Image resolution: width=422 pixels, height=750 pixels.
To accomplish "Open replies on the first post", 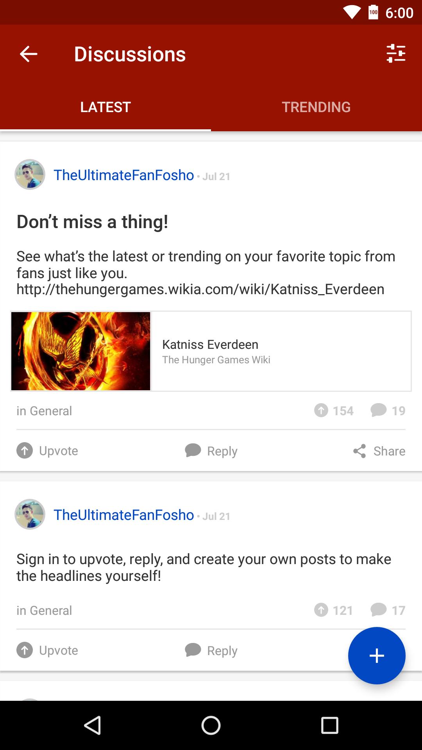I will pyautogui.click(x=211, y=451).
